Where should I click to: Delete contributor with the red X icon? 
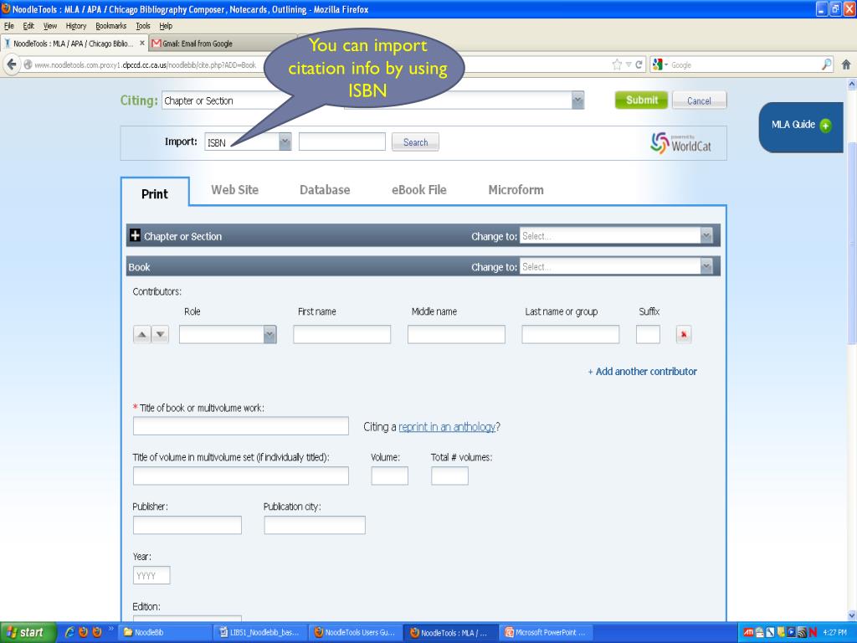tap(684, 334)
